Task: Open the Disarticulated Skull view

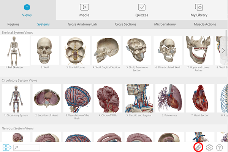Action: click(168, 50)
